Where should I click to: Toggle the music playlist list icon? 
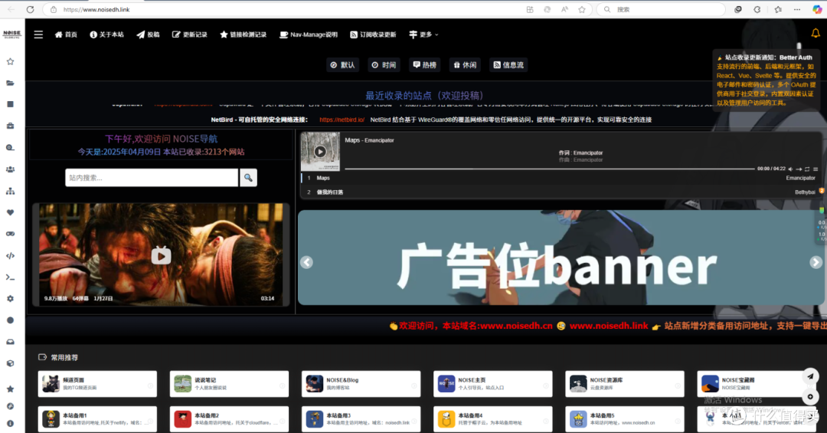(816, 169)
